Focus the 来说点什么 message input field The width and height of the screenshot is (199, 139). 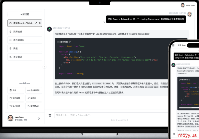(111, 115)
